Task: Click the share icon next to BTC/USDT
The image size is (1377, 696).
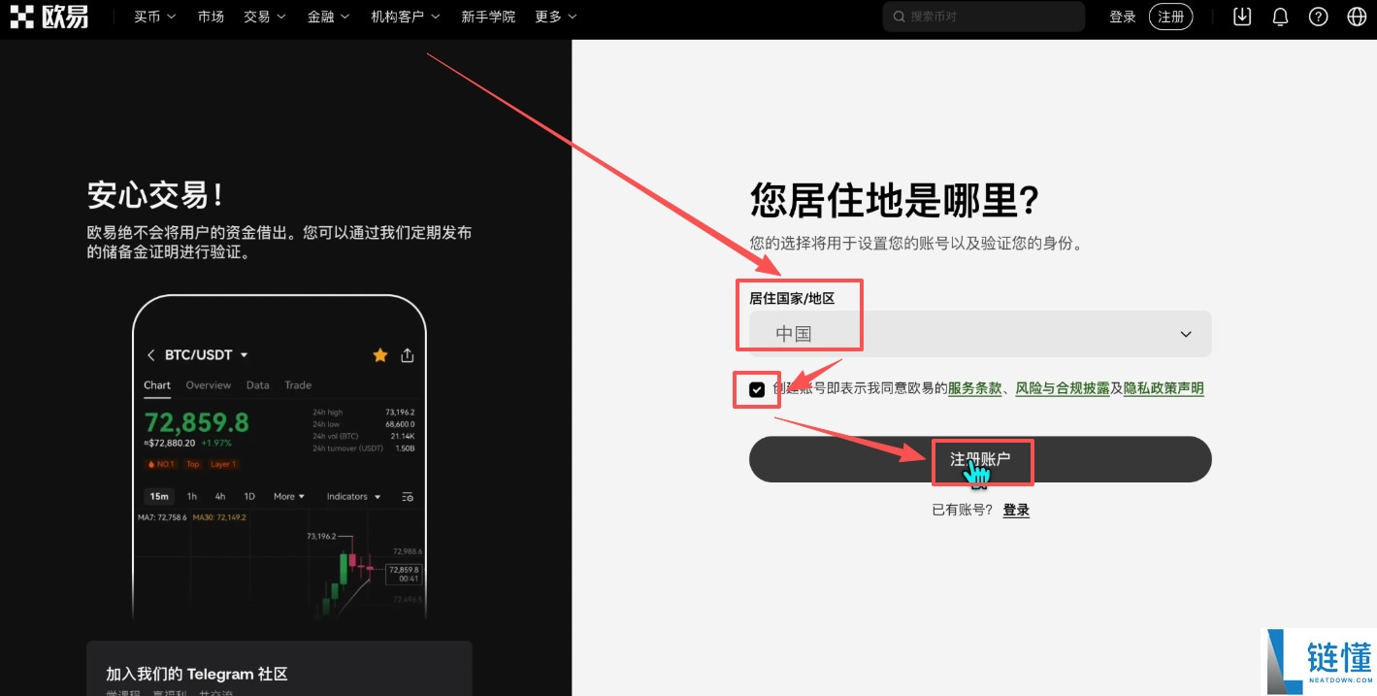Action: pos(407,354)
